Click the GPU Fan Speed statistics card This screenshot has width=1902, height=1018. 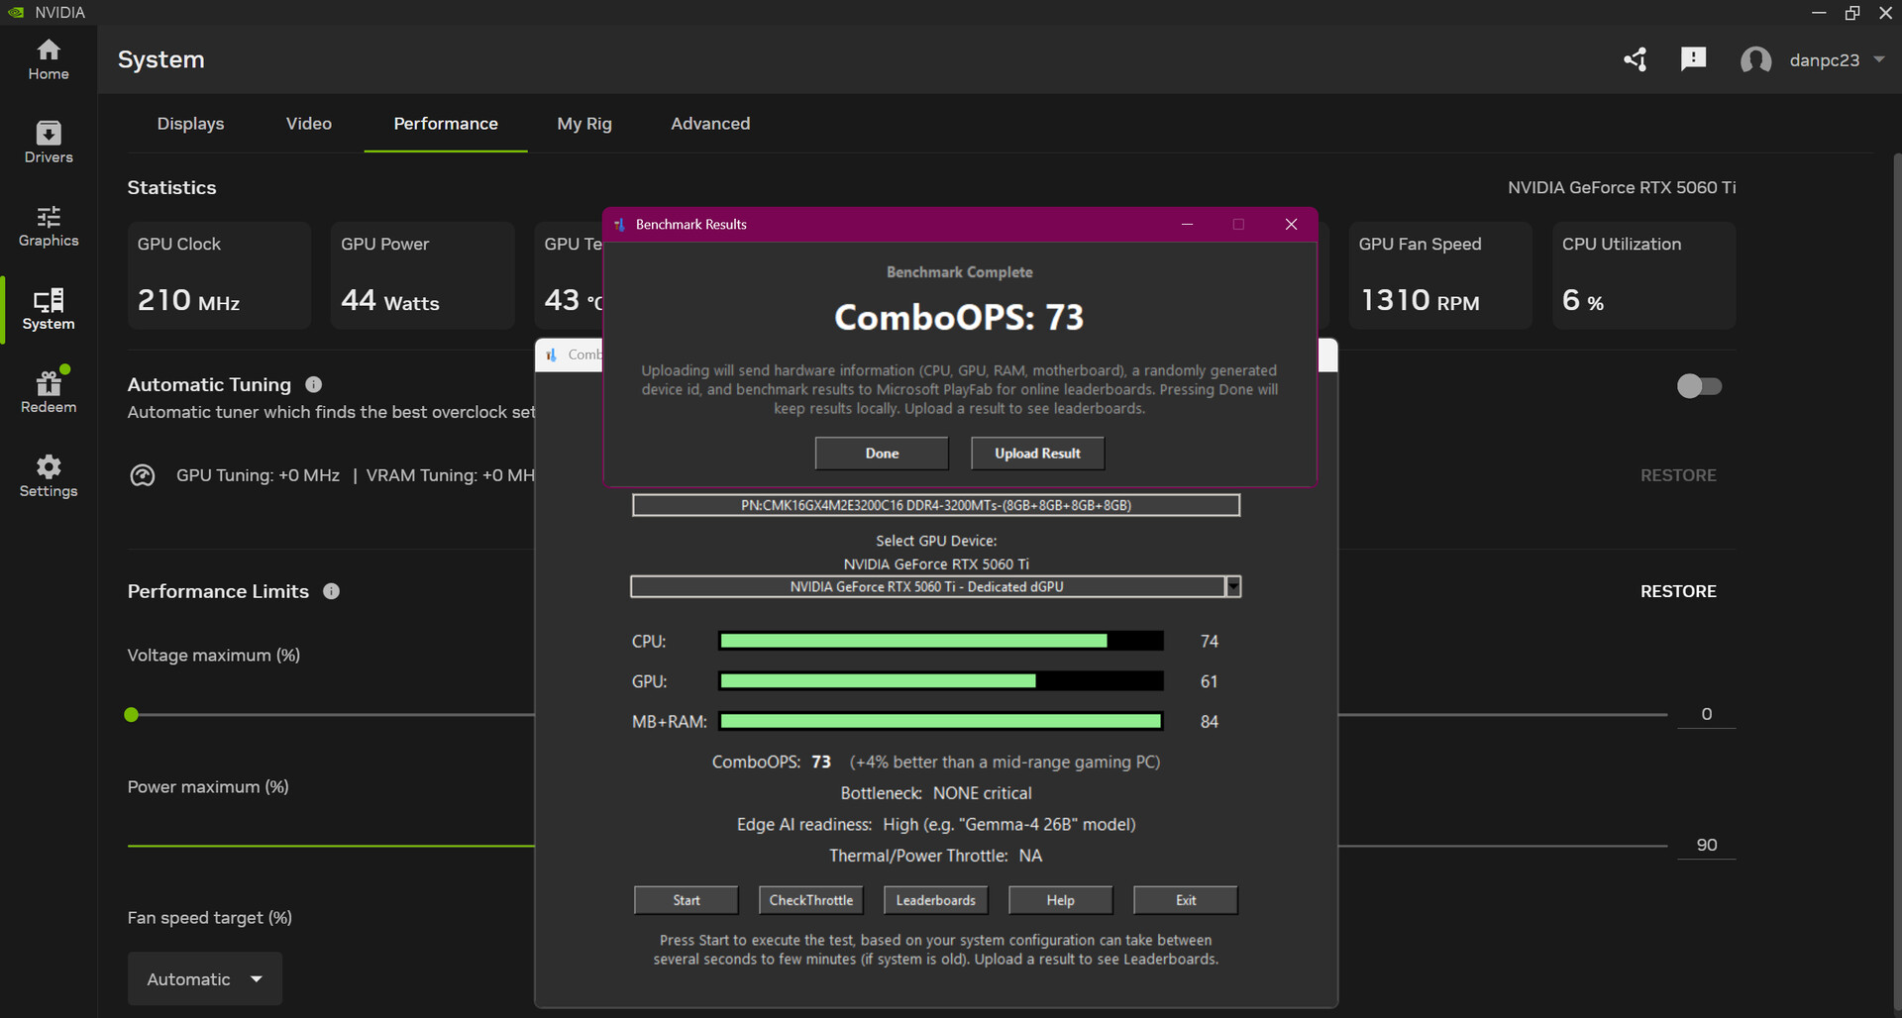(x=1440, y=275)
